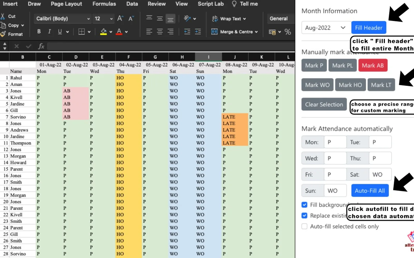Image resolution: width=414 pixels, height=258 pixels.
Task: Align text to top
Action: [149, 18]
